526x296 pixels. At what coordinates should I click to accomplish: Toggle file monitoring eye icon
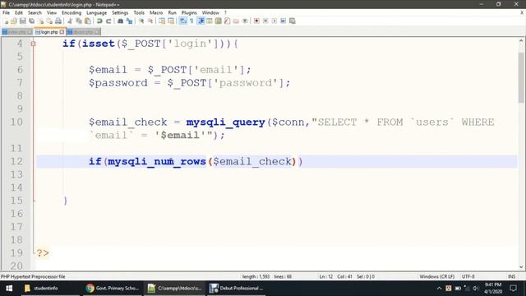pyautogui.click(x=245, y=21)
